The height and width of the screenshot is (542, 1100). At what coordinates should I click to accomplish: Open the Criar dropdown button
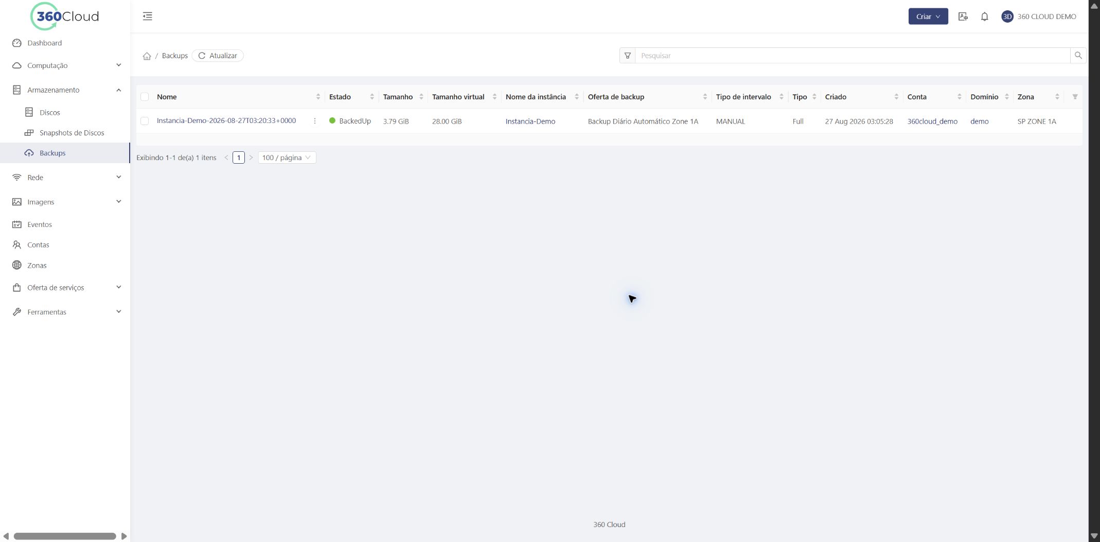coord(928,16)
